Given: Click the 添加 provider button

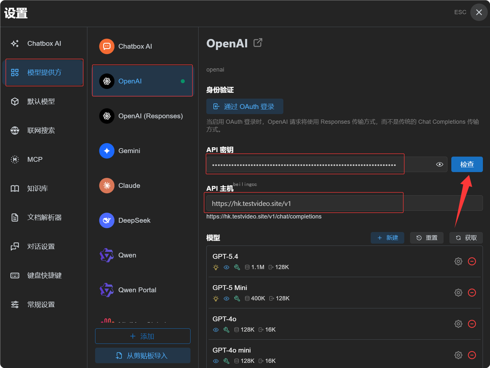Looking at the screenshot, I should click(x=143, y=336).
